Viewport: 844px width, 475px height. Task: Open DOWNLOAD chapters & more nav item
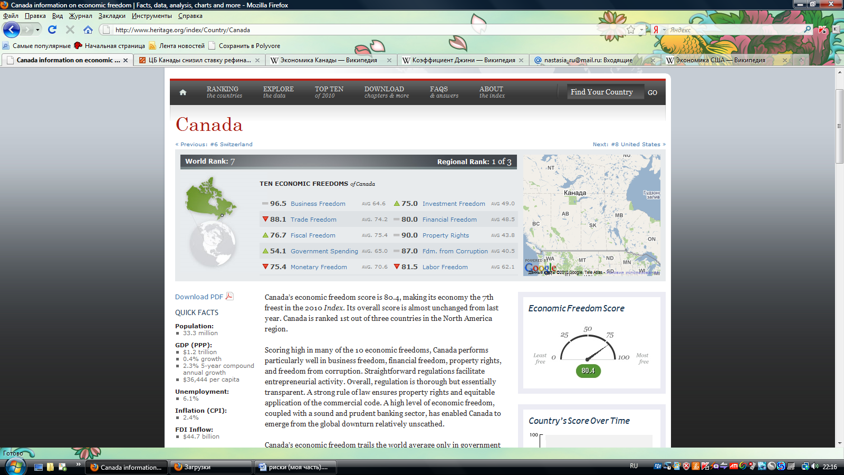click(386, 92)
